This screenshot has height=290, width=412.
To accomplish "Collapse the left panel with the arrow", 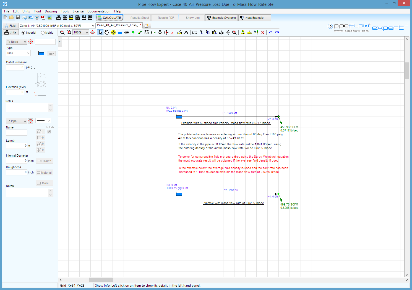I will coord(60,42).
